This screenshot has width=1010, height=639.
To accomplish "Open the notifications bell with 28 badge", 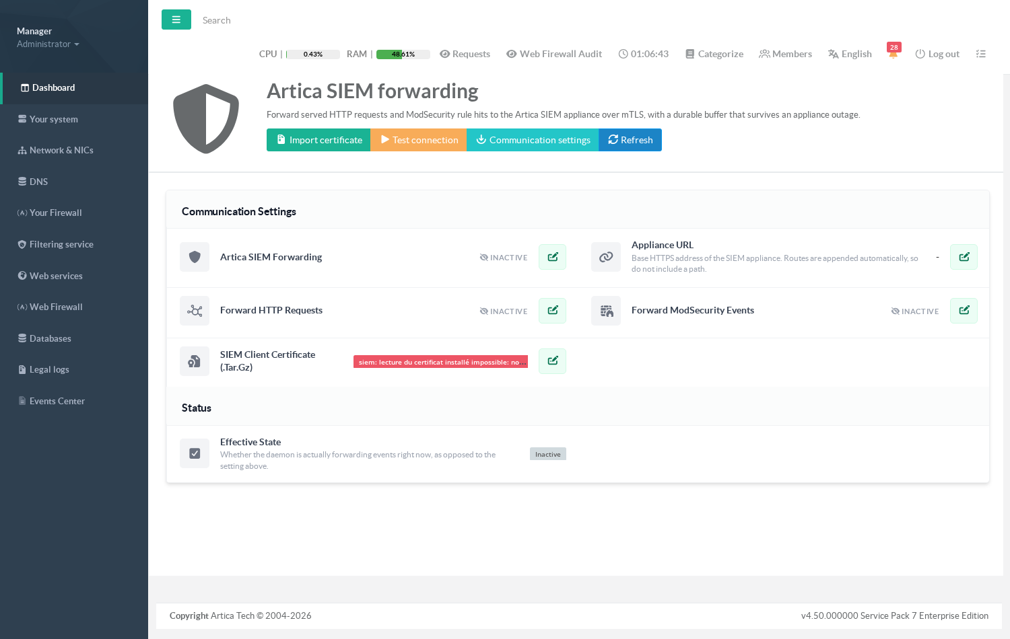I will point(894,52).
